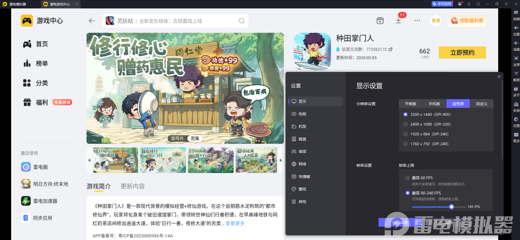
Task: Click the 种田掌门人 game icon
Action: point(312,51)
